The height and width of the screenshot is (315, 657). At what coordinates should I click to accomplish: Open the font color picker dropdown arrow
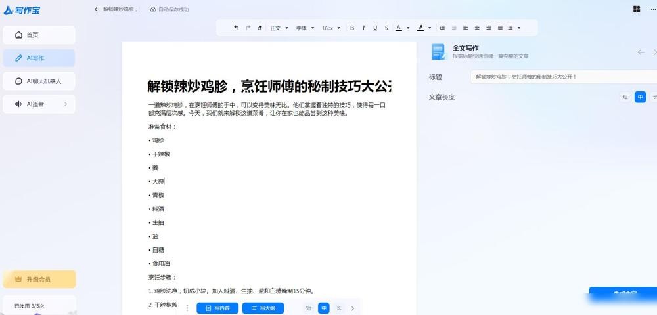pos(408,28)
